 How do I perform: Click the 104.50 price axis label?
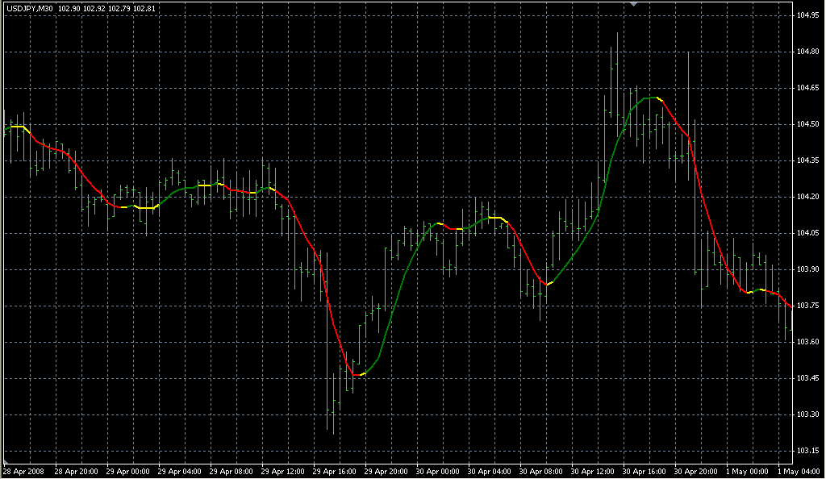807,124
